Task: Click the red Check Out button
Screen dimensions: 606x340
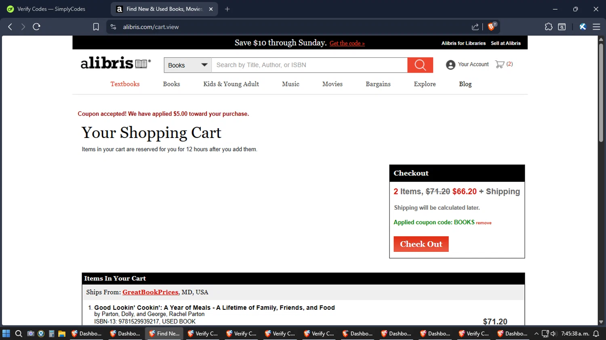Action: (x=421, y=244)
